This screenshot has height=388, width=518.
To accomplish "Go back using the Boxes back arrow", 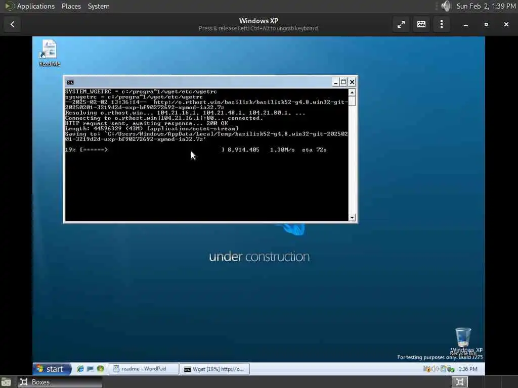I will tap(13, 24).
